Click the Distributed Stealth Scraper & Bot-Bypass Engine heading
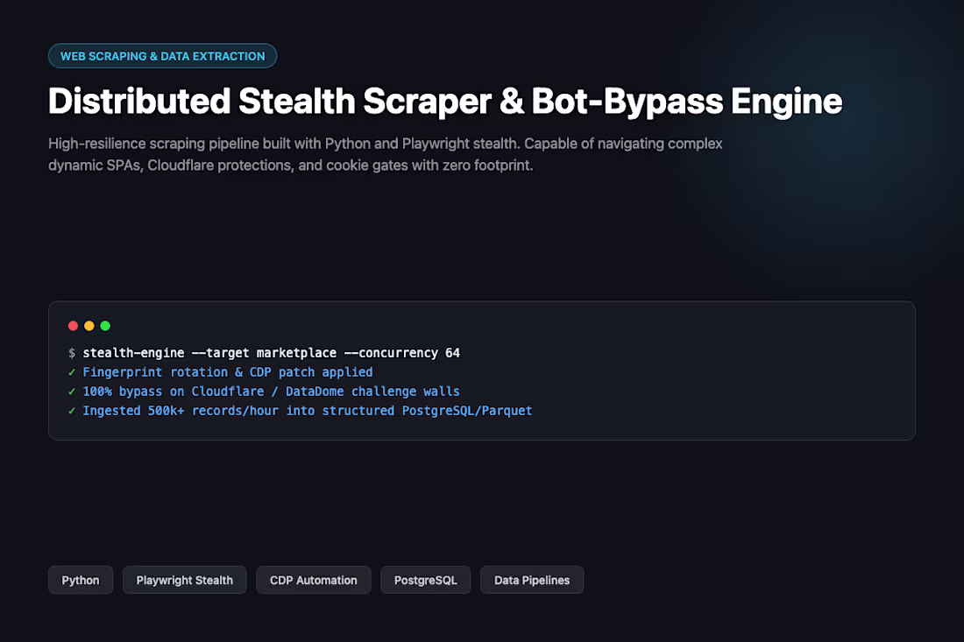 pyautogui.click(x=445, y=101)
